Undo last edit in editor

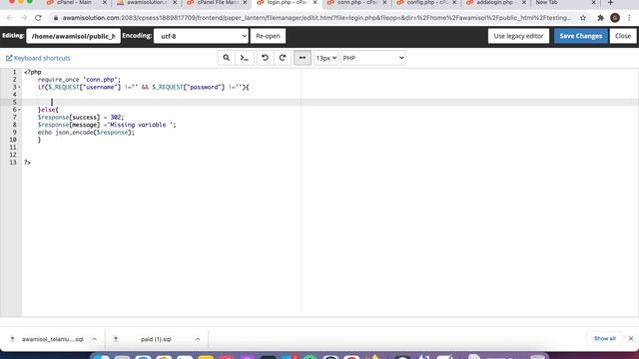pos(265,58)
